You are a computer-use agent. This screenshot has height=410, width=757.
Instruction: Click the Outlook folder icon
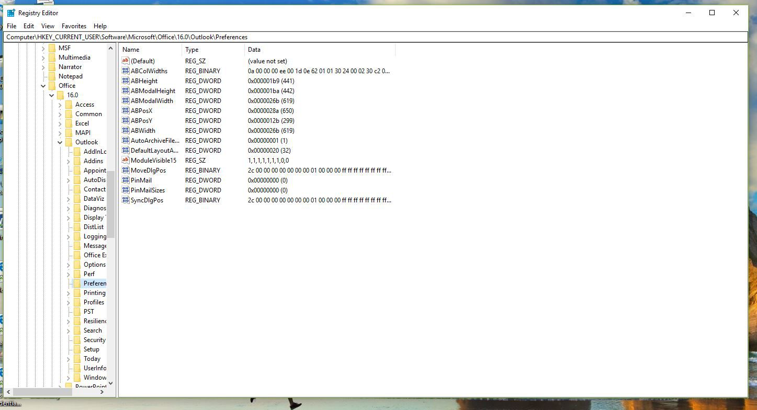tap(69, 142)
